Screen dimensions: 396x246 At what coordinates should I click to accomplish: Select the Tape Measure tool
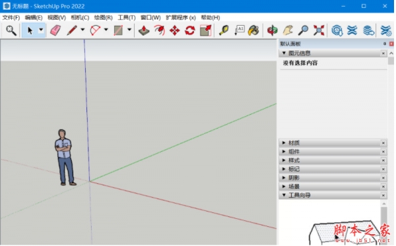coord(224,30)
